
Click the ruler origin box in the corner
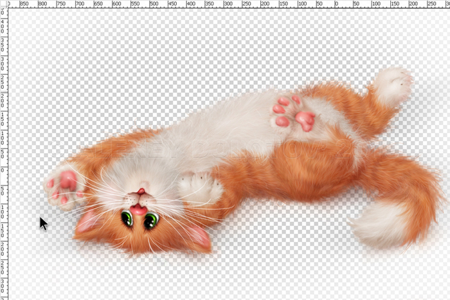click(x=3, y=3)
